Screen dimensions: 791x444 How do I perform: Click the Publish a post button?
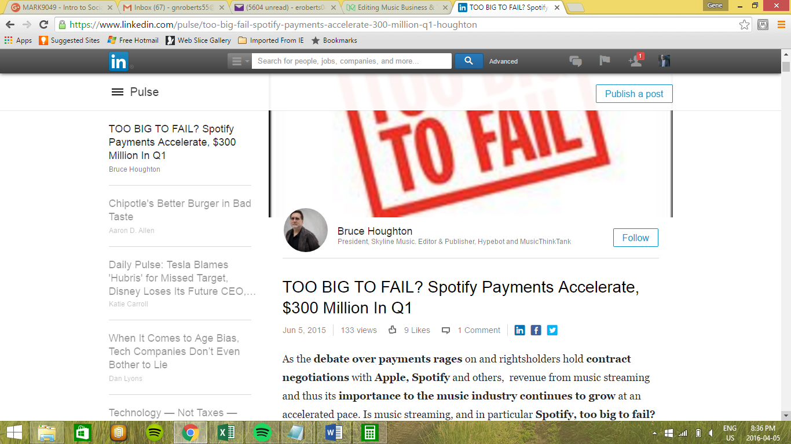(x=634, y=94)
